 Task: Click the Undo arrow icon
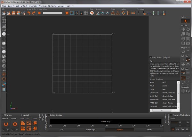click(29, 13)
